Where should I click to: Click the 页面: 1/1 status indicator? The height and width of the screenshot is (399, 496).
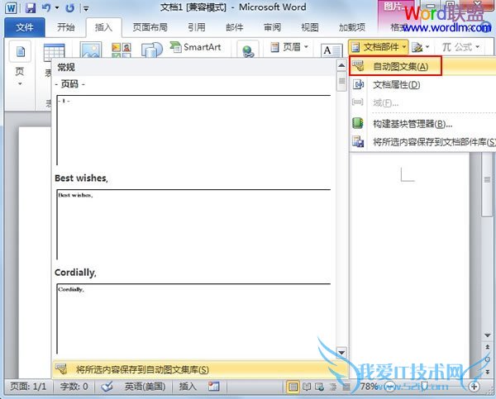[x=28, y=387]
